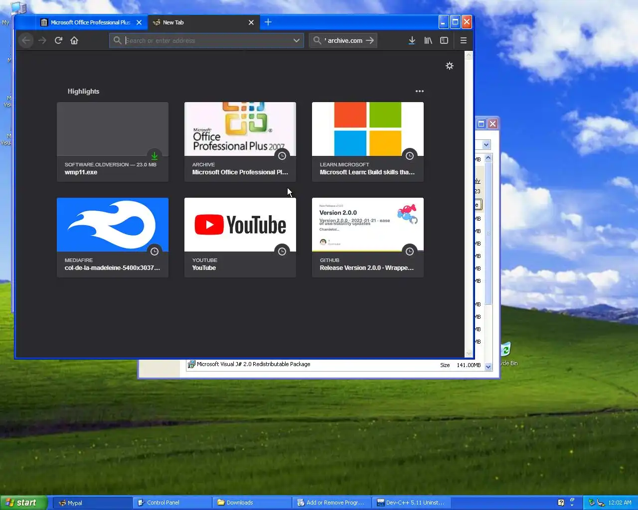Image resolution: width=638 pixels, height=510 pixels.
Task: Switch to Control Panel taskbar button
Action: (172, 503)
